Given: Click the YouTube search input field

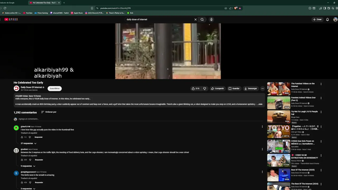Looking at the screenshot, I should 159,20.
